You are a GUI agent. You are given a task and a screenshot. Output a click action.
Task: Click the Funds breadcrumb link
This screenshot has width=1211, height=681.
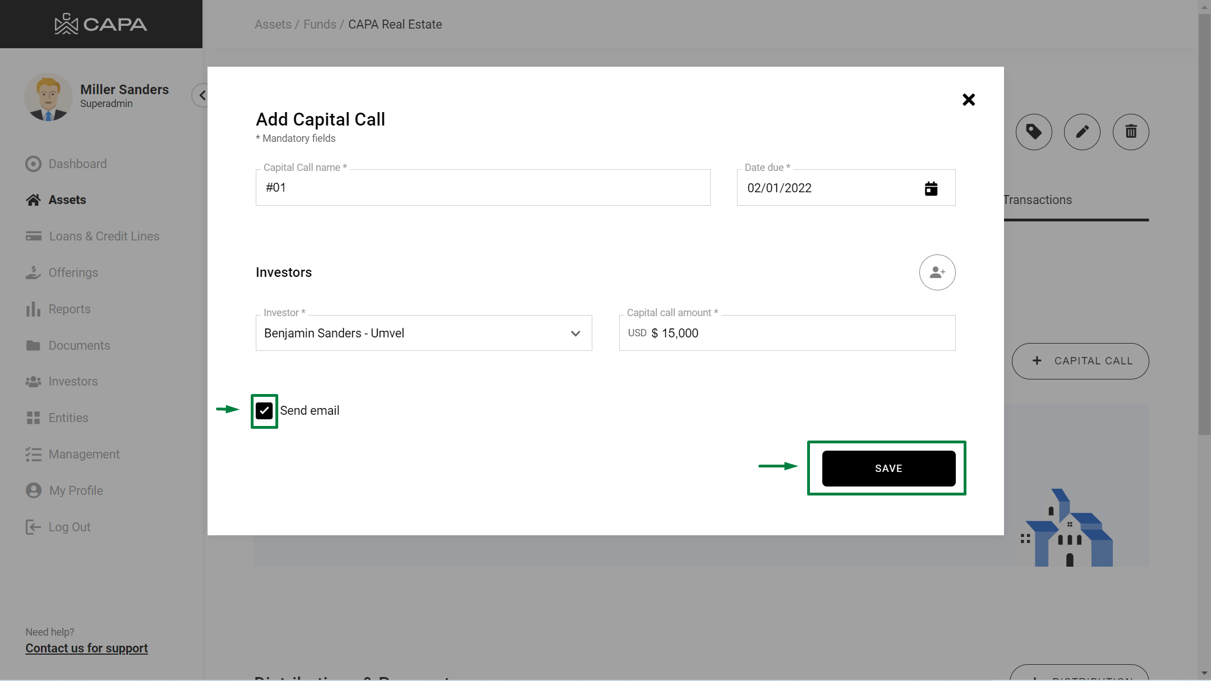pos(320,25)
